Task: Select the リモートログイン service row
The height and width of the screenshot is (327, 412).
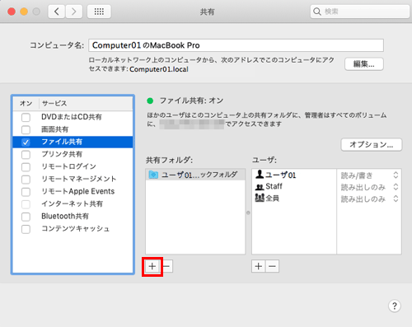Action: coord(73,166)
